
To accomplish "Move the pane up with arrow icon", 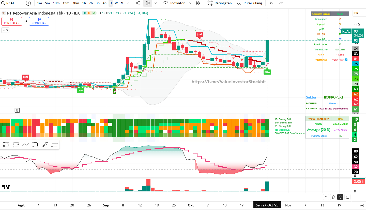I will (326, 197).
